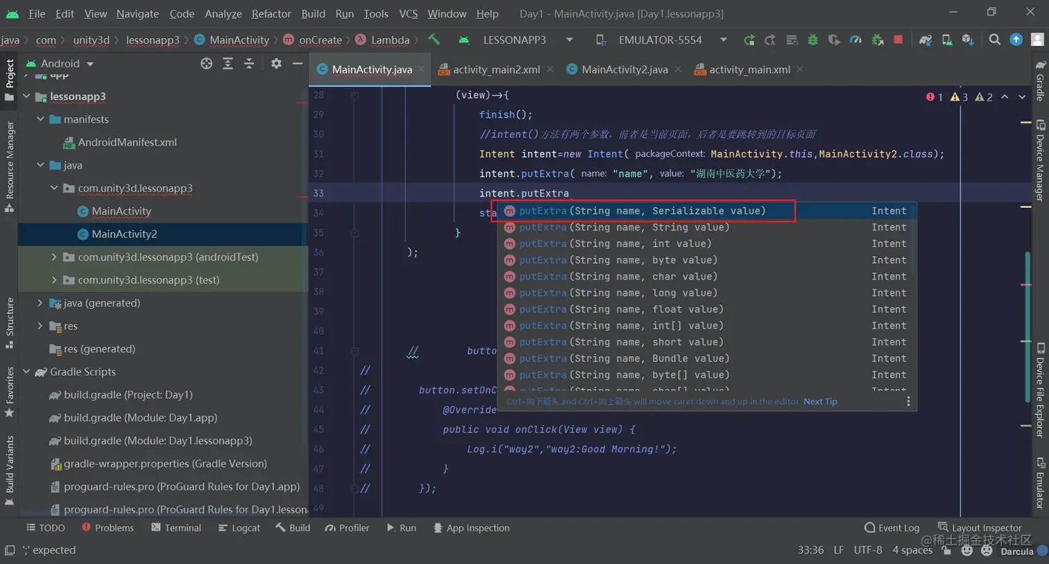
Task: Click the Make Project hammer icon
Action: [x=434, y=40]
